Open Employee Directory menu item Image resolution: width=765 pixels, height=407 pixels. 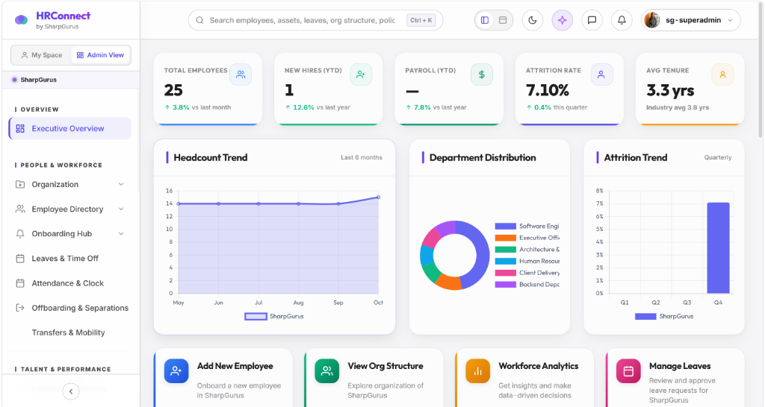coord(70,209)
